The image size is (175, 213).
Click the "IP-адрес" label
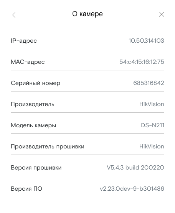(24, 41)
